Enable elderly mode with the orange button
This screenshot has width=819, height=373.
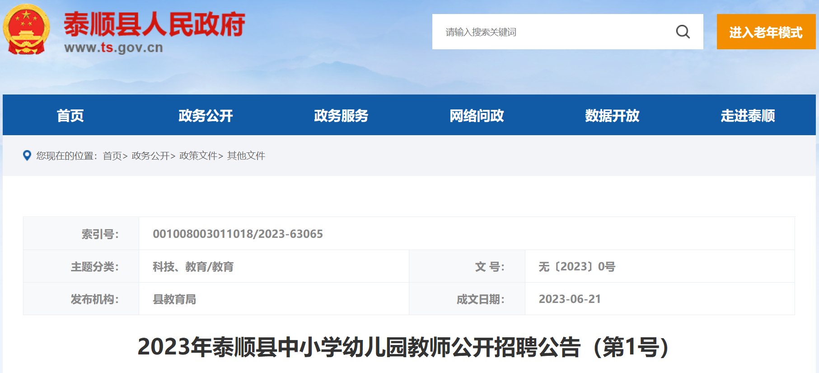pyautogui.click(x=766, y=32)
